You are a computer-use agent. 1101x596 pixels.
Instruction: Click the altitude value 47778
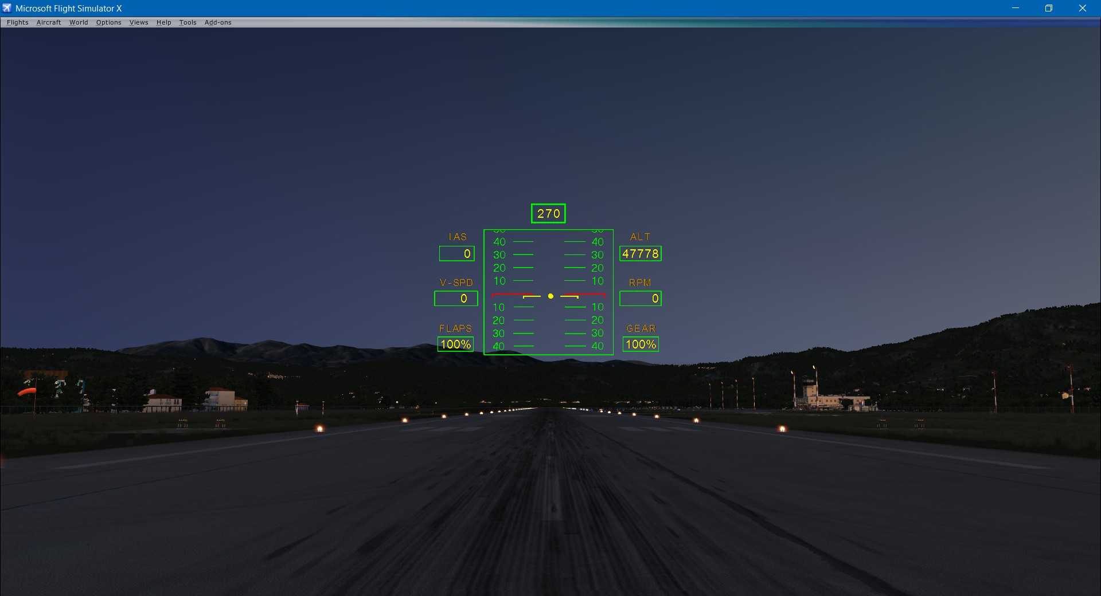coord(641,253)
